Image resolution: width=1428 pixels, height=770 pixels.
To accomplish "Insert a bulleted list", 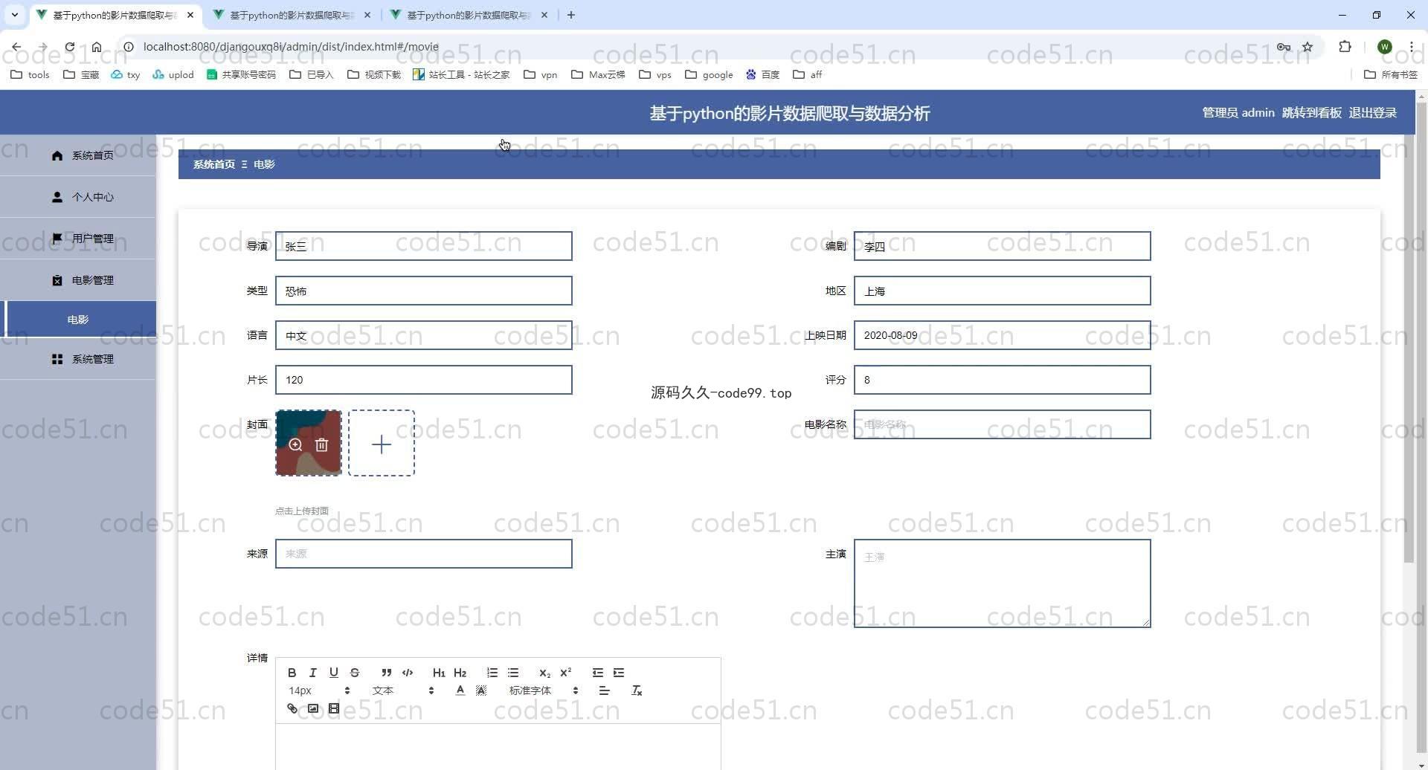I will [513, 673].
